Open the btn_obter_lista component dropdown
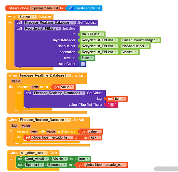Image resolution: width=178 pixels, height=172 pixels. tap(34, 153)
